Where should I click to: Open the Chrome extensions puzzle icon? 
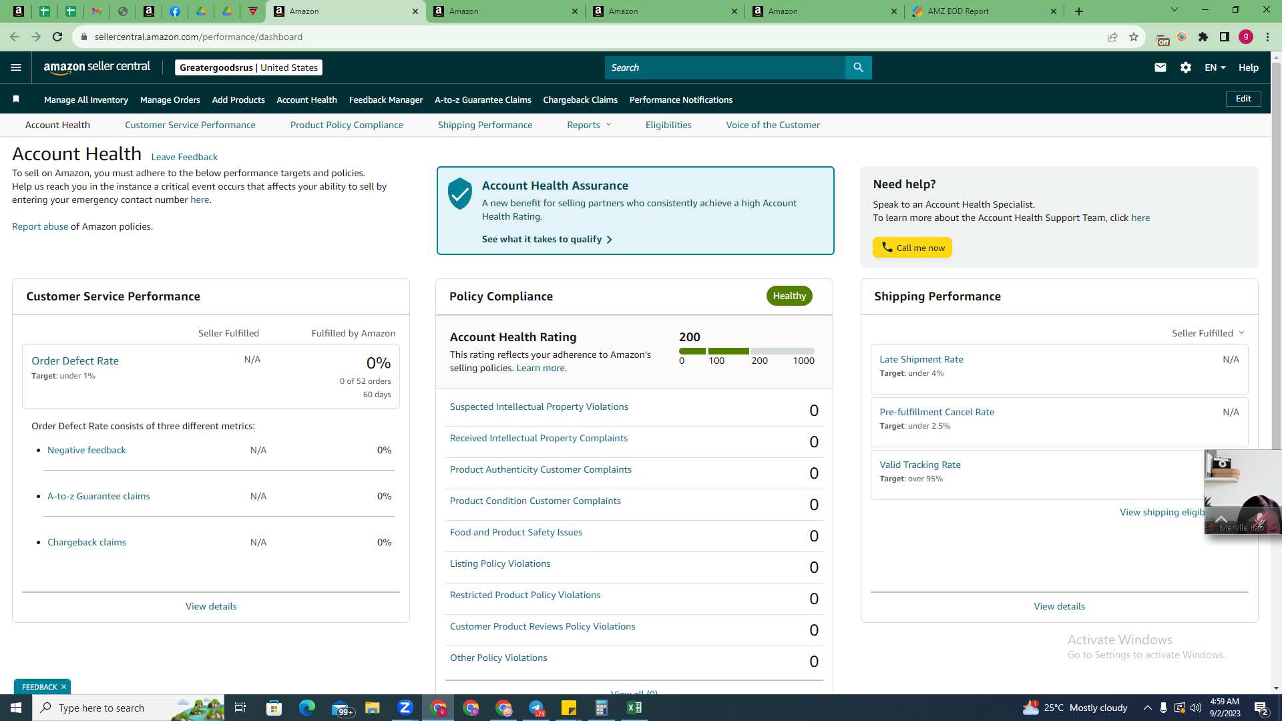pos(1203,37)
